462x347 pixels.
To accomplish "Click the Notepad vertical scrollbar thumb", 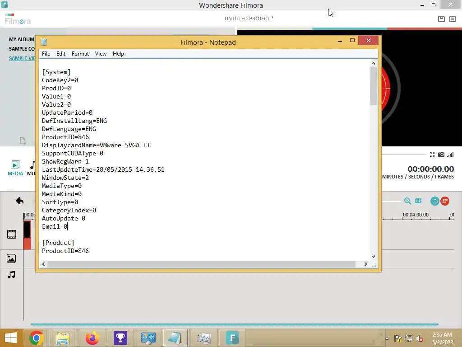I will [x=373, y=86].
